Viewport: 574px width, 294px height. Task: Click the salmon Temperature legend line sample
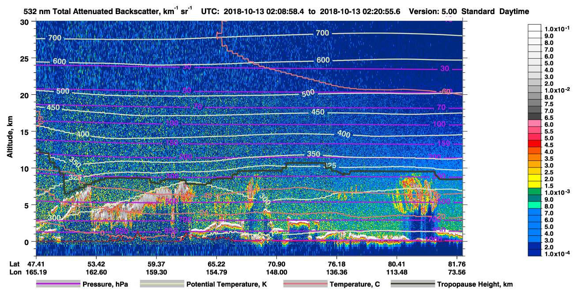tap(306, 284)
